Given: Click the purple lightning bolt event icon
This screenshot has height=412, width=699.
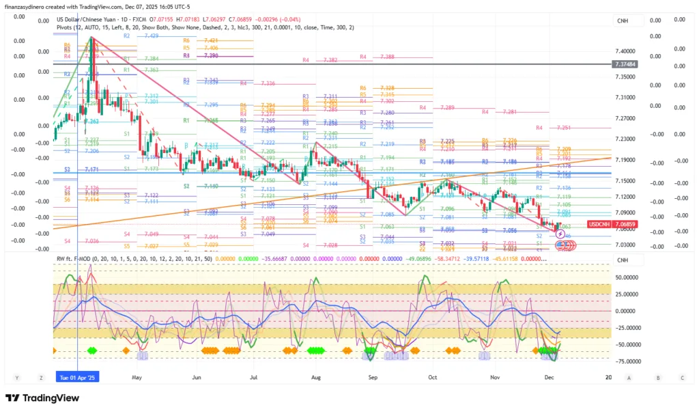Looking at the screenshot, I should (x=560, y=234).
